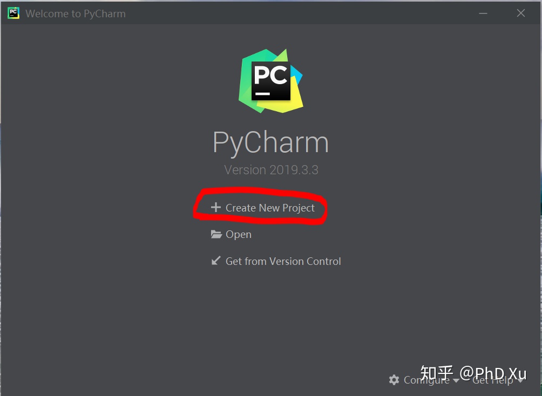Click the folder icon next to Open
This screenshot has height=396, width=542.
(216, 234)
